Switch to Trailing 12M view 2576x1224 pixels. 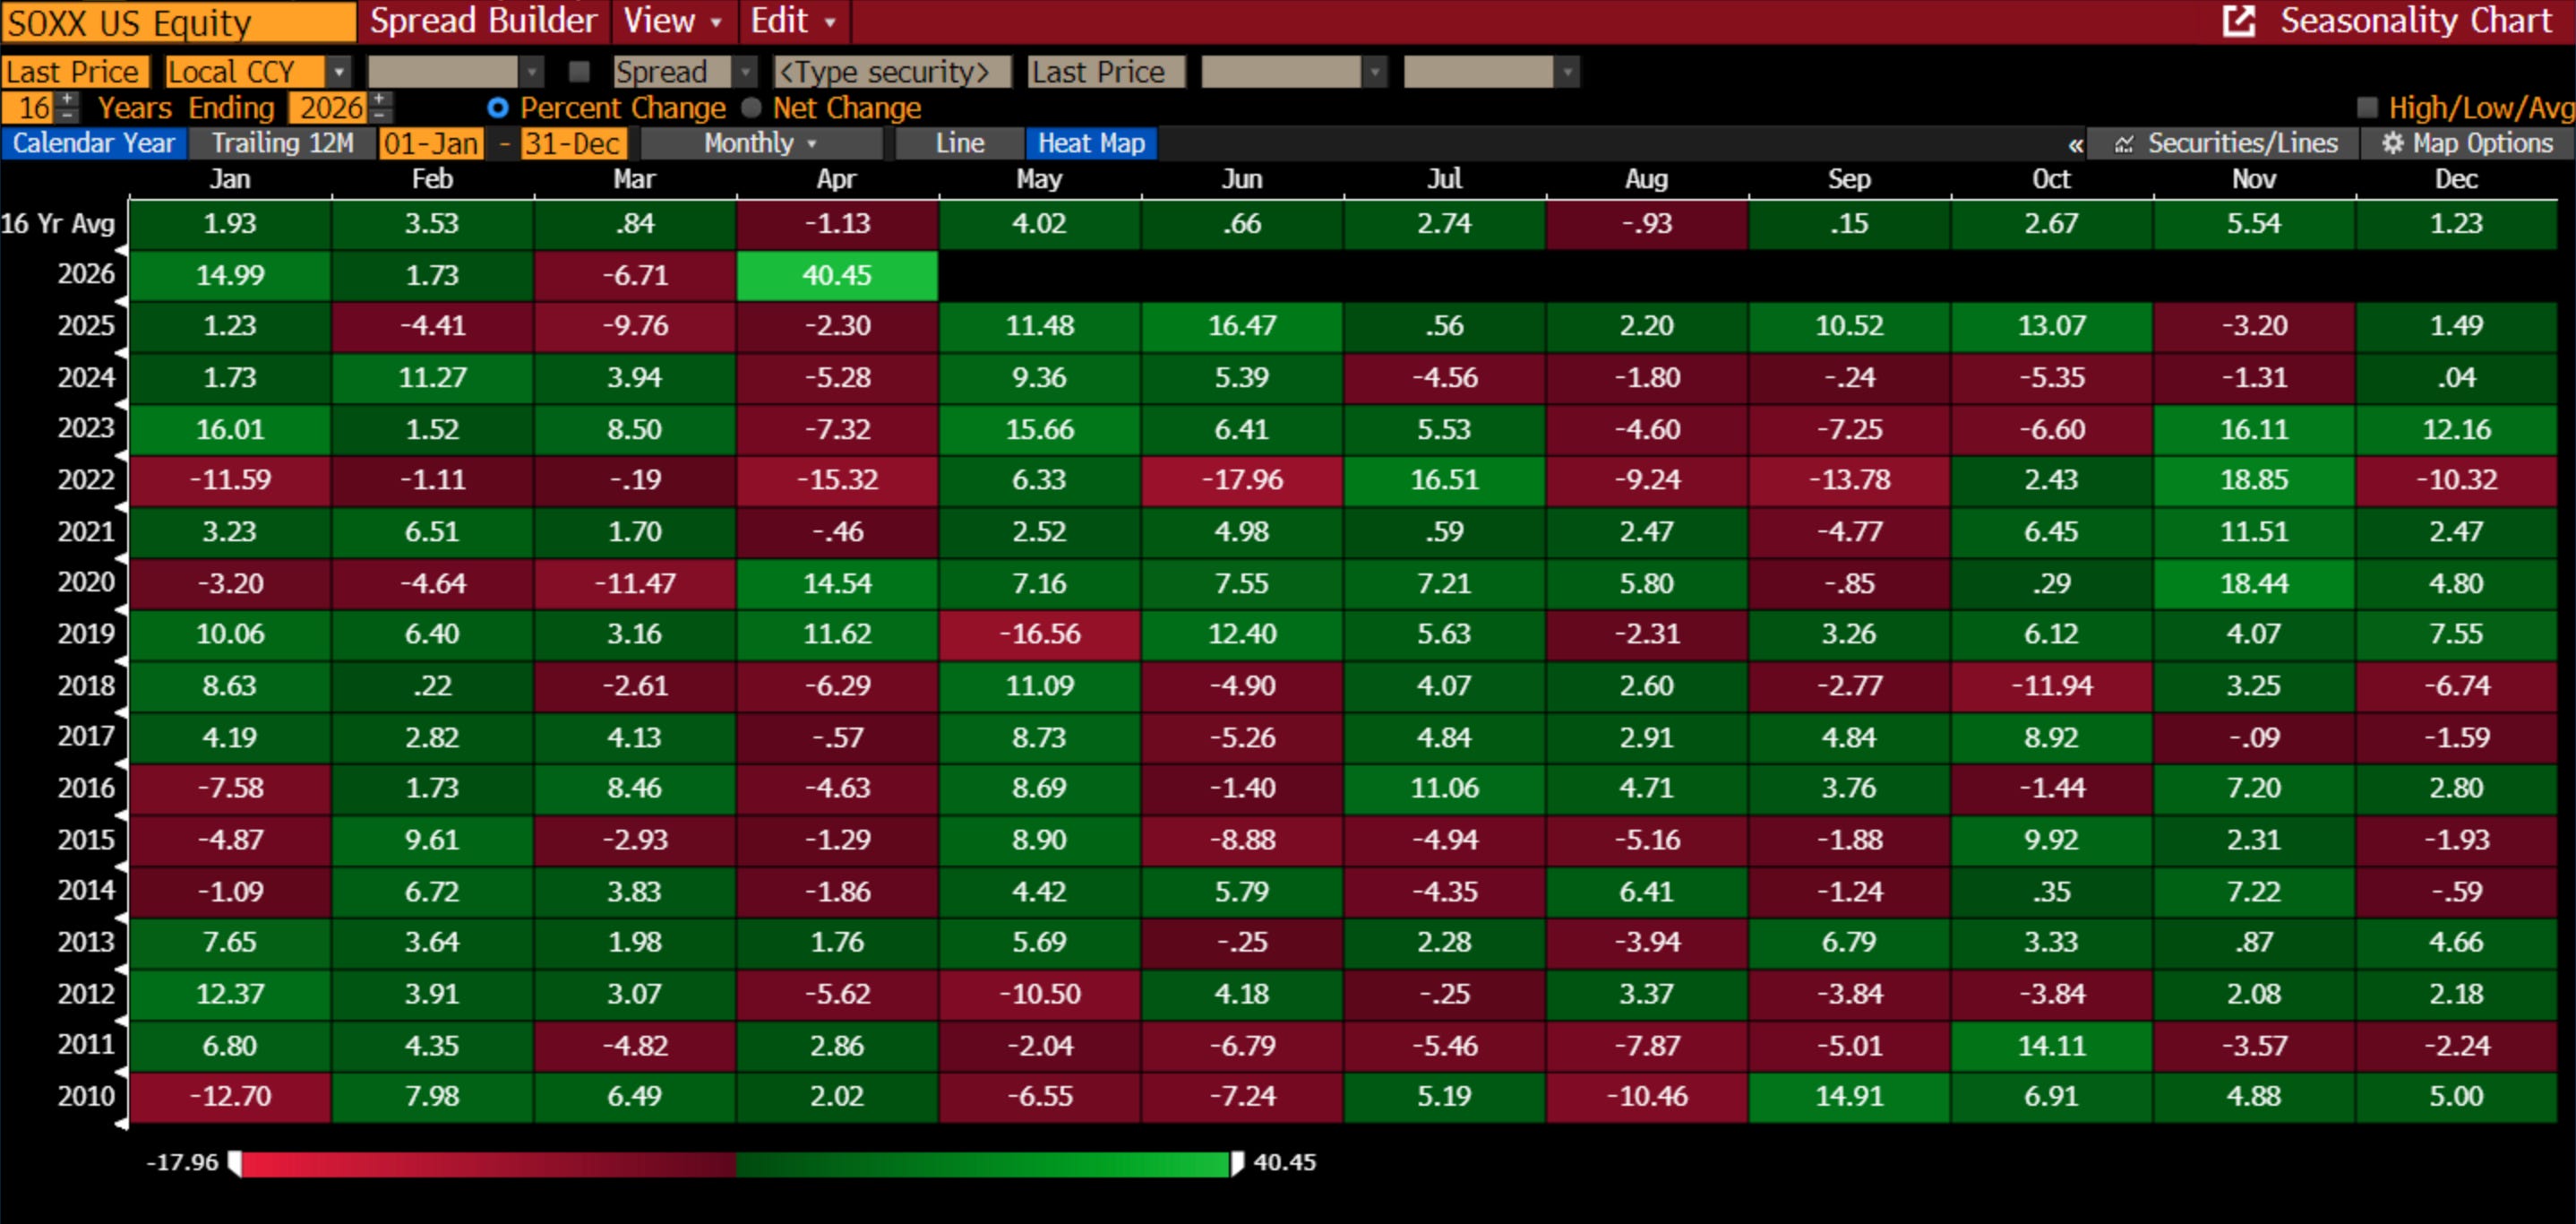point(282,143)
